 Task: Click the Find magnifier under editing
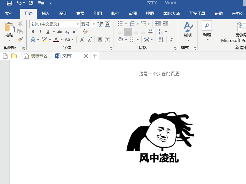[207, 26]
